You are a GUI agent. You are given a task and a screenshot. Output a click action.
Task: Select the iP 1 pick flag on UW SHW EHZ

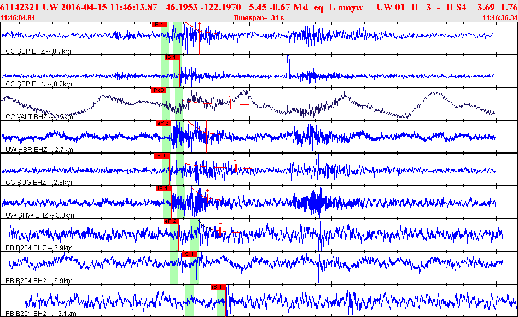pyautogui.click(x=164, y=189)
